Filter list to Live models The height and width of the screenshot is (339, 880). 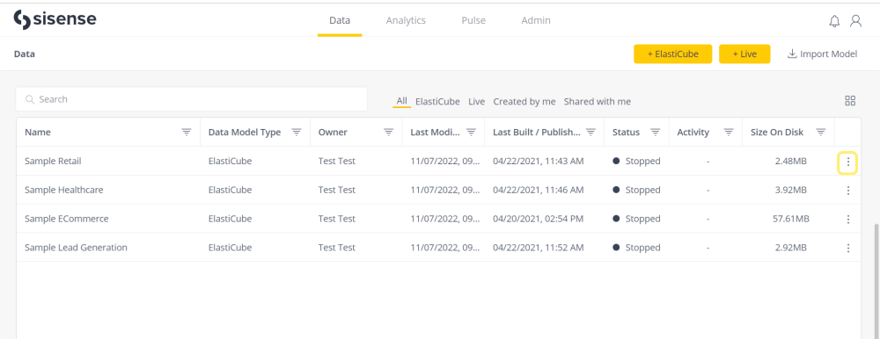pyautogui.click(x=476, y=101)
